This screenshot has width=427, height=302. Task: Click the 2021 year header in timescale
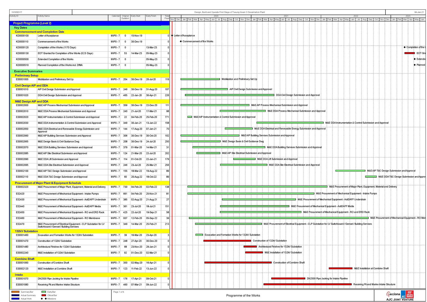click(286, 16)
